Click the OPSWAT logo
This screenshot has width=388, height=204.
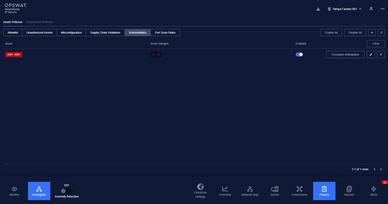(16, 8)
